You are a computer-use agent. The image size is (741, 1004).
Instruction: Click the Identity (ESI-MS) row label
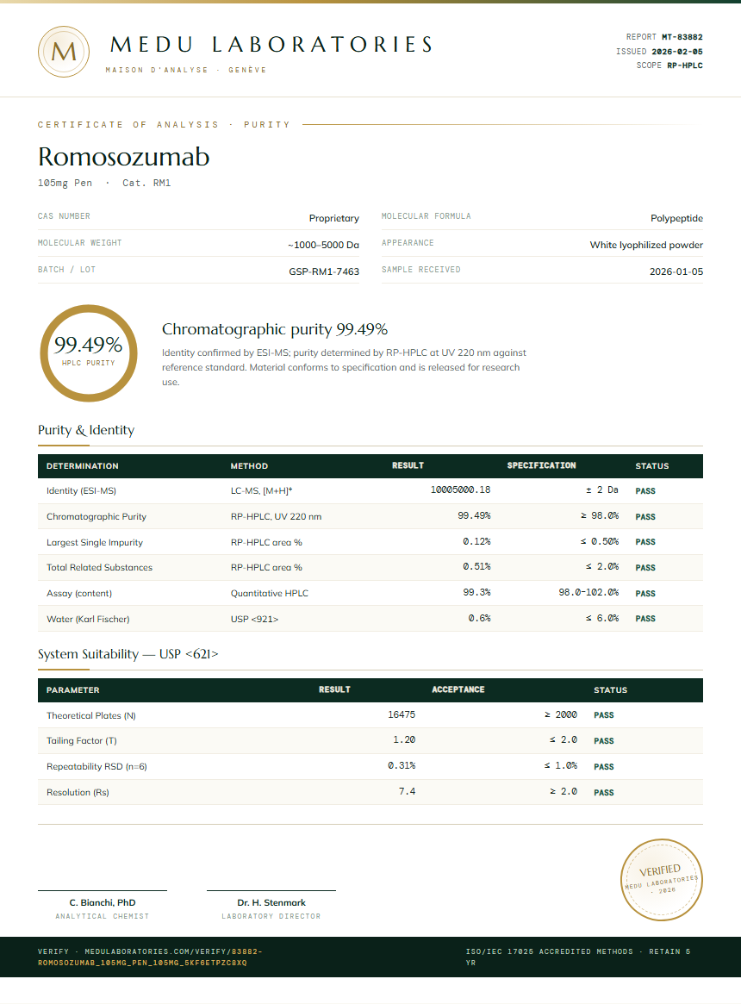coord(81,491)
